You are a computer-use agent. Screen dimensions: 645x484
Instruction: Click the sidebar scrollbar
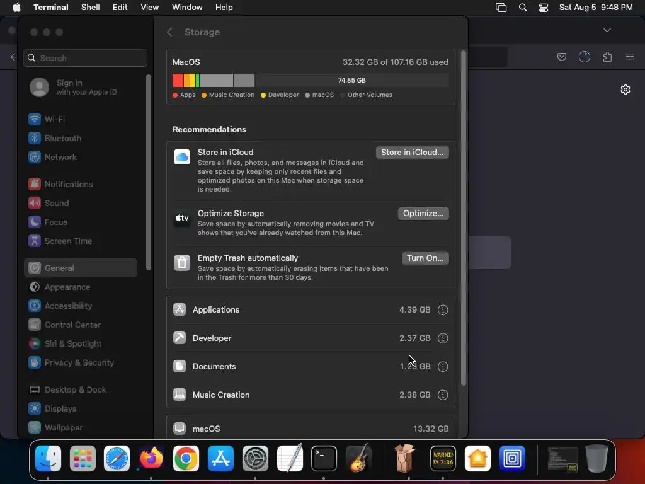(149, 172)
